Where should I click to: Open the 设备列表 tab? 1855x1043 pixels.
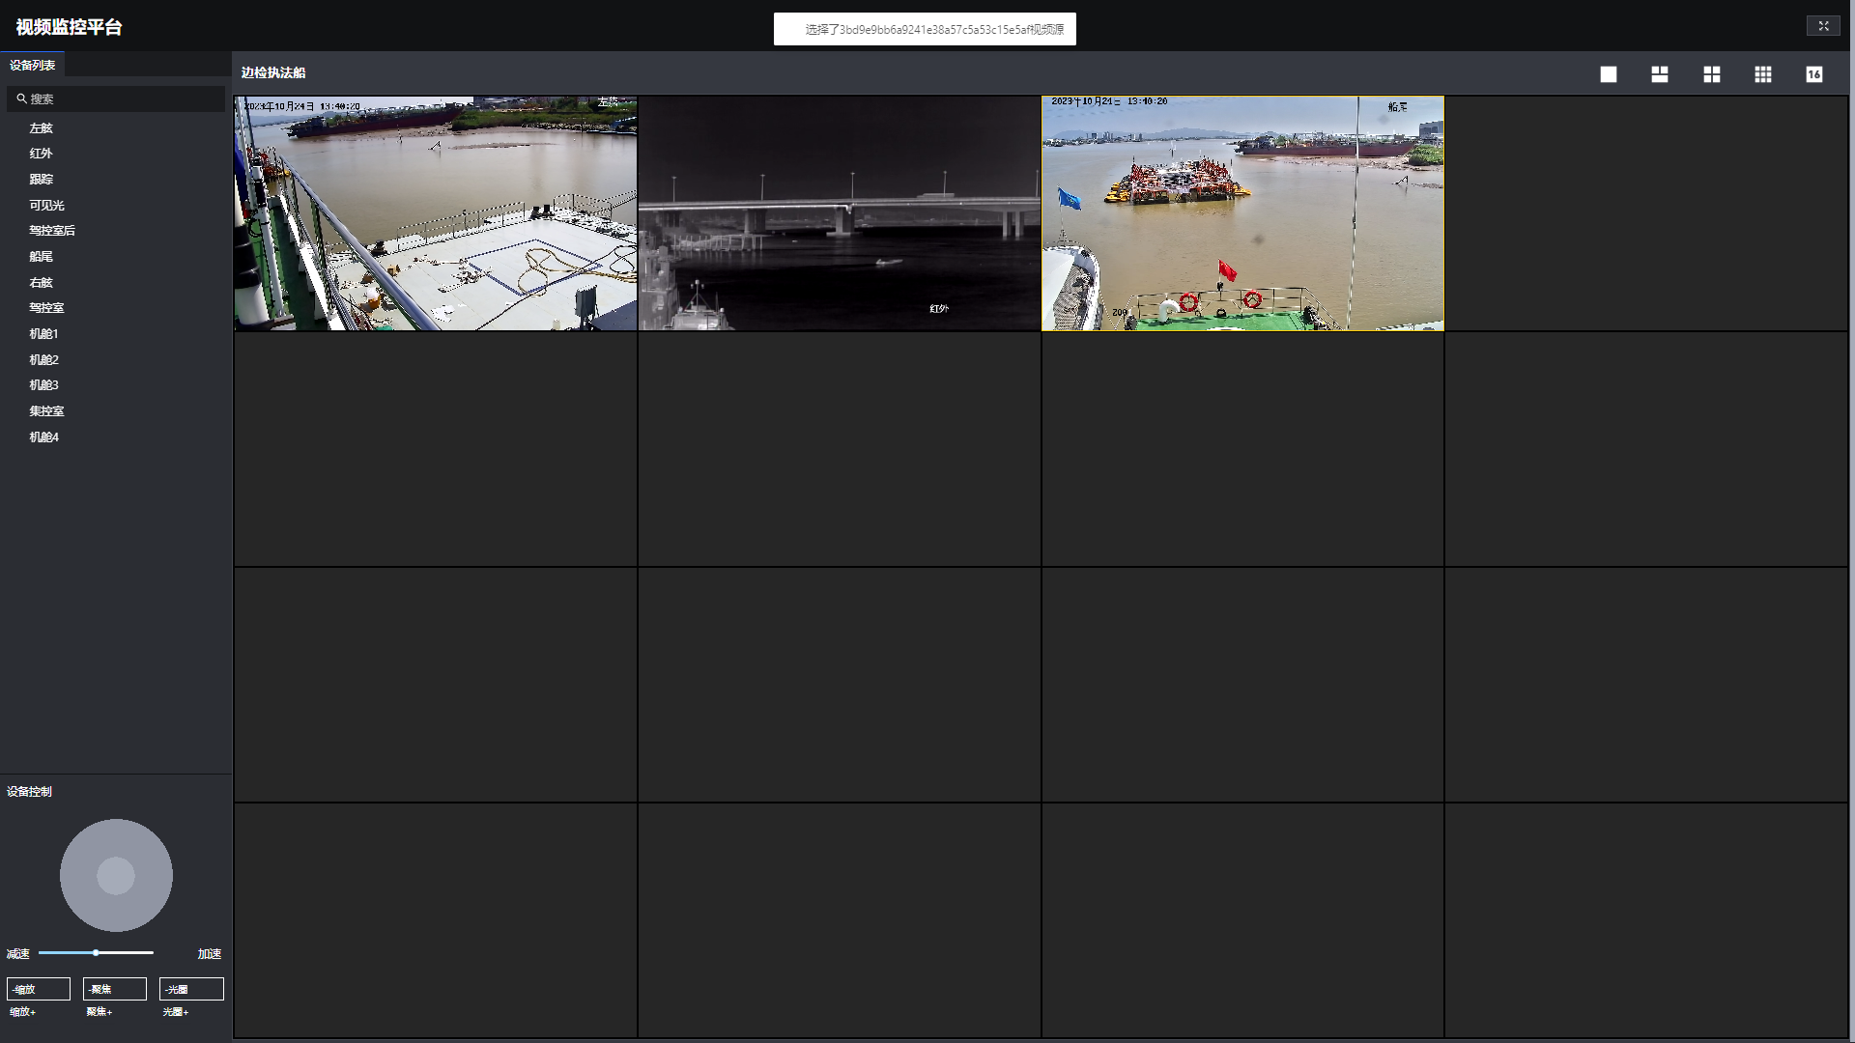click(x=33, y=65)
